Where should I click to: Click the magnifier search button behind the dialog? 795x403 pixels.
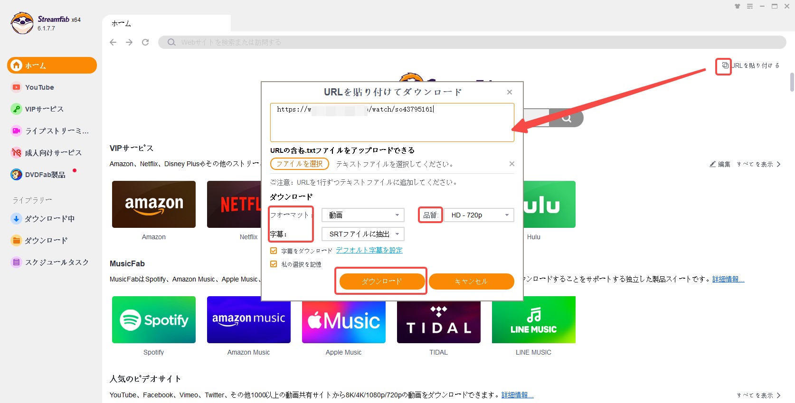566,118
